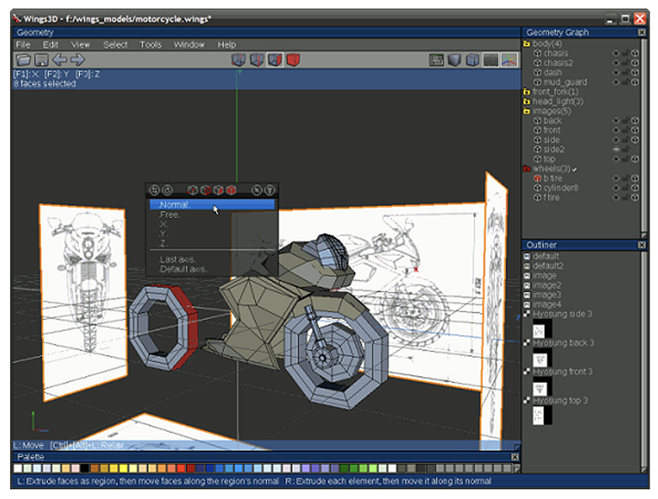Toggle the ground grid toolbar icon
The image size is (658, 499).
tap(490, 60)
